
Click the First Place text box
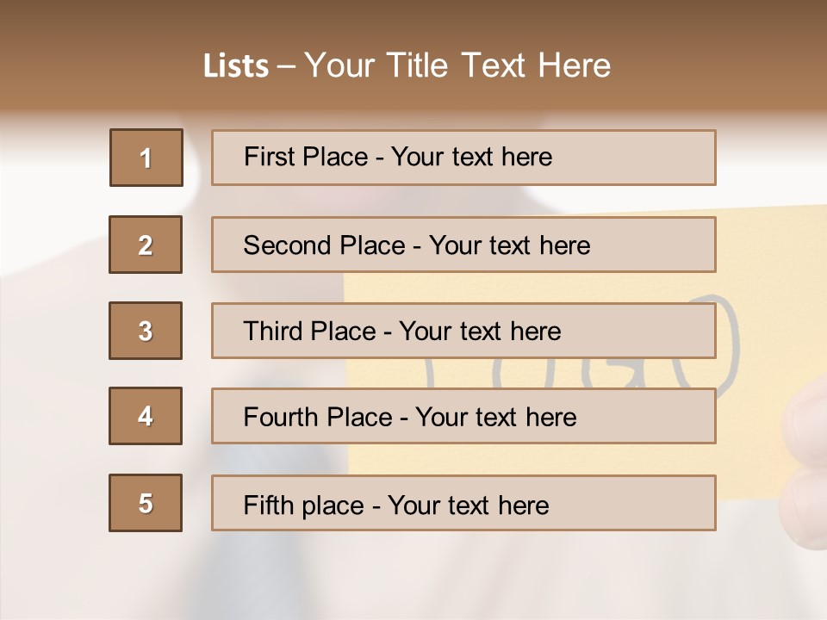463,158
